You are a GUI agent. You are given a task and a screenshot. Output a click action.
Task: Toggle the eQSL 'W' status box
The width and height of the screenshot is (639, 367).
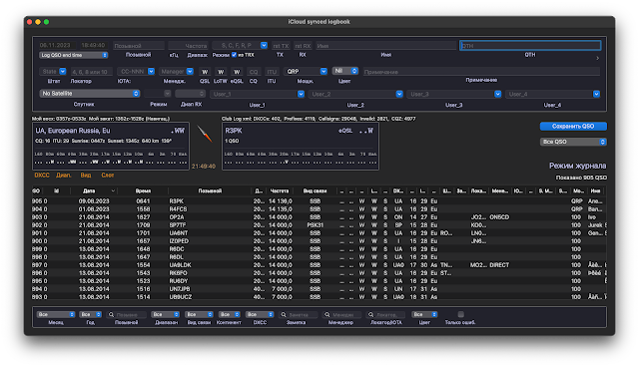237,72
